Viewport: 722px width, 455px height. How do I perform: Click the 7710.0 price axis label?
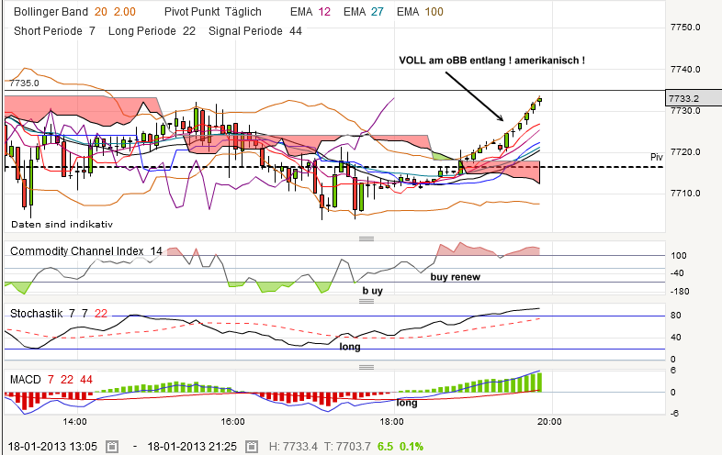(x=685, y=194)
